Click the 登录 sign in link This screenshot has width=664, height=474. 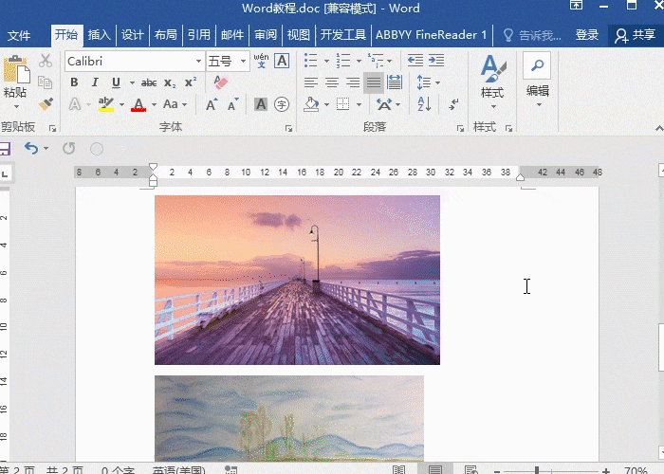coord(587,35)
